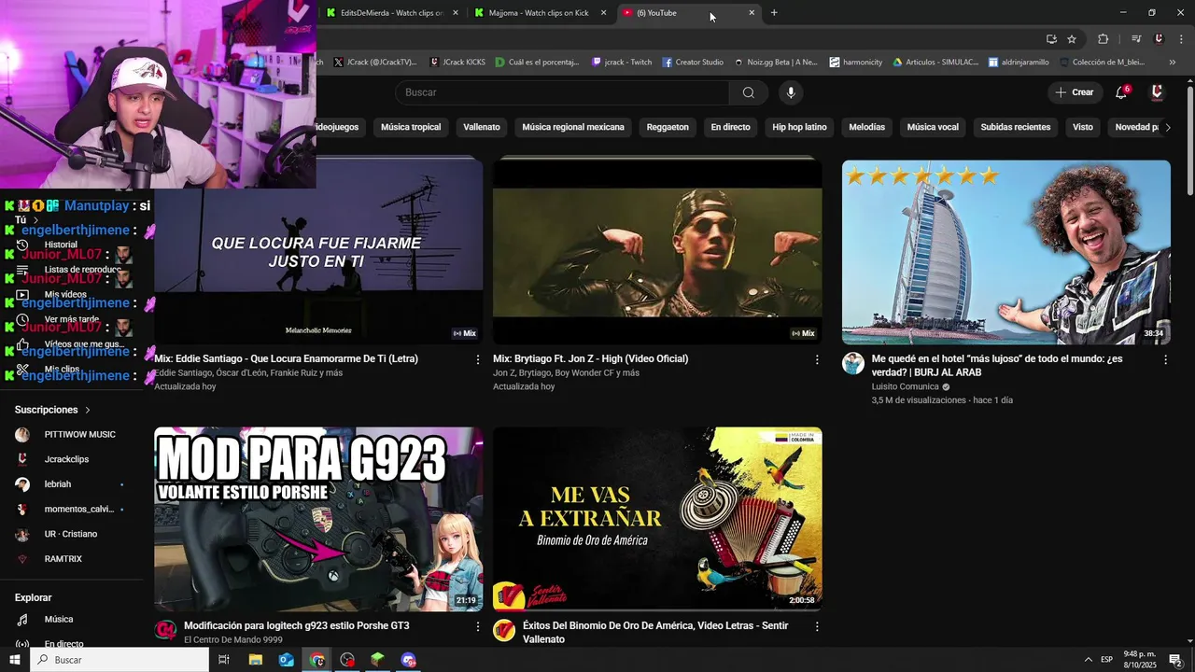The image size is (1195, 672).
Task: Switch to the Majjoma Kick tab
Action: click(539, 13)
